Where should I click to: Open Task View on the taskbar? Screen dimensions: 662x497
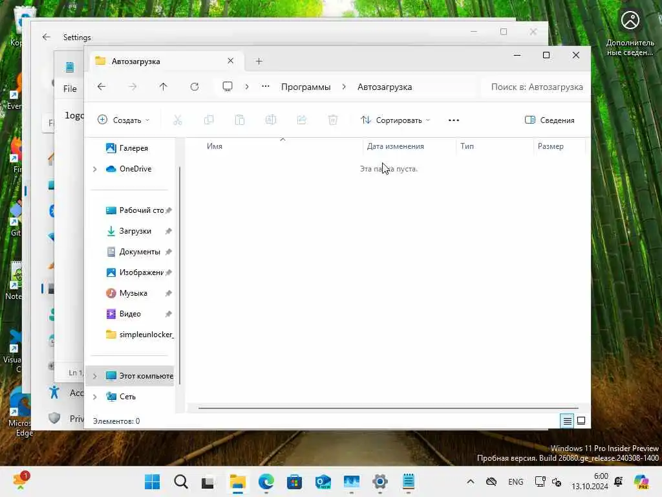click(208, 481)
